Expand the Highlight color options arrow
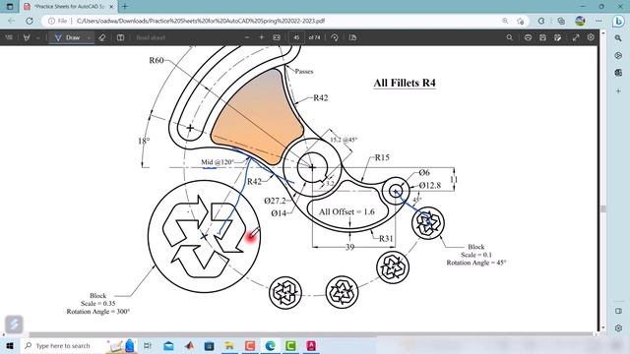Image resolution: width=630 pixels, height=354 pixels. point(37,37)
